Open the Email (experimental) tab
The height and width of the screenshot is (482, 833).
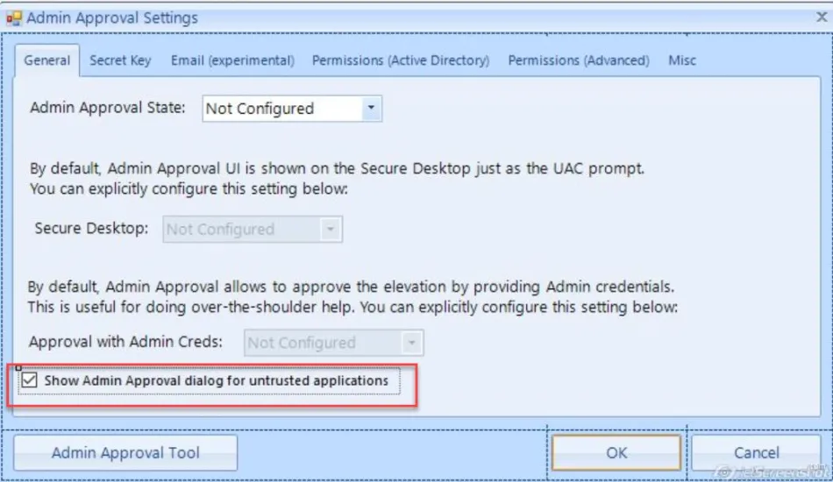click(232, 60)
